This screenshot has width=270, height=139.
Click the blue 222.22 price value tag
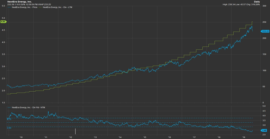[x=265, y=31]
